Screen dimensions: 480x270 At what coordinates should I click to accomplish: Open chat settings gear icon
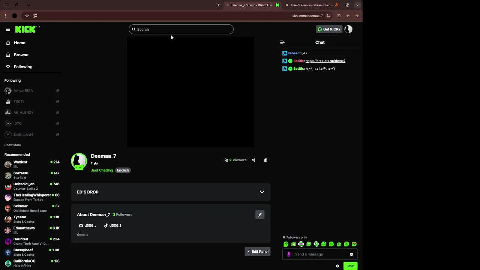tap(337, 266)
